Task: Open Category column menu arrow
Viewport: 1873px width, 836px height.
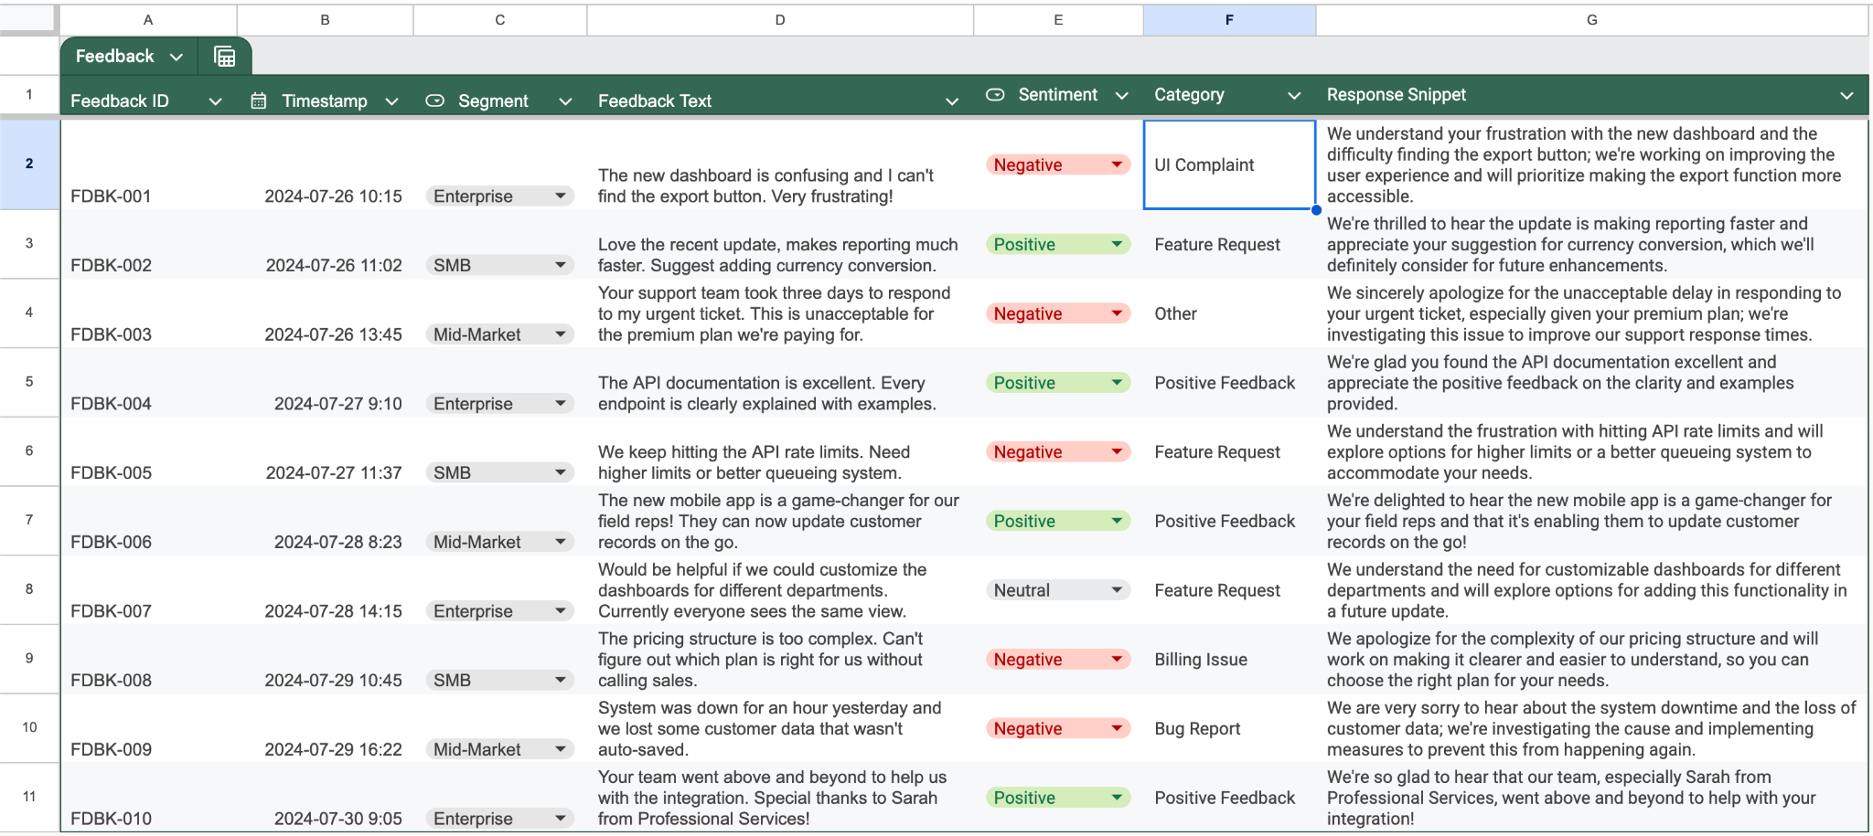Action: (1294, 95)
